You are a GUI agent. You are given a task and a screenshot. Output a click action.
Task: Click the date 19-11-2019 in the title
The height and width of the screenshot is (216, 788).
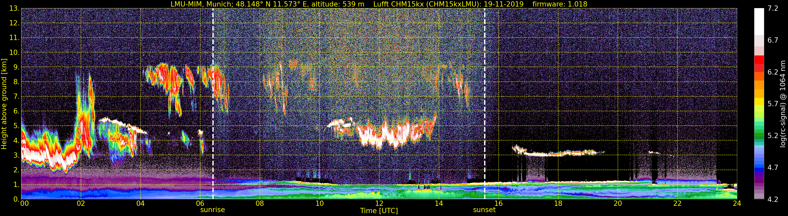pyautogui.click(x=503, y=4)
